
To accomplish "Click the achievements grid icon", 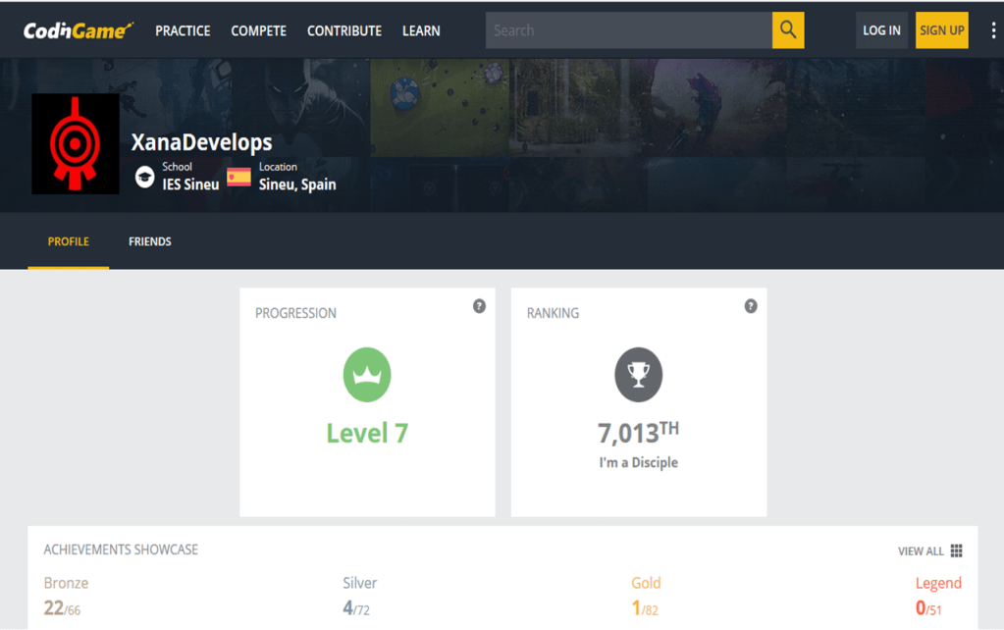I will (957, 551).
